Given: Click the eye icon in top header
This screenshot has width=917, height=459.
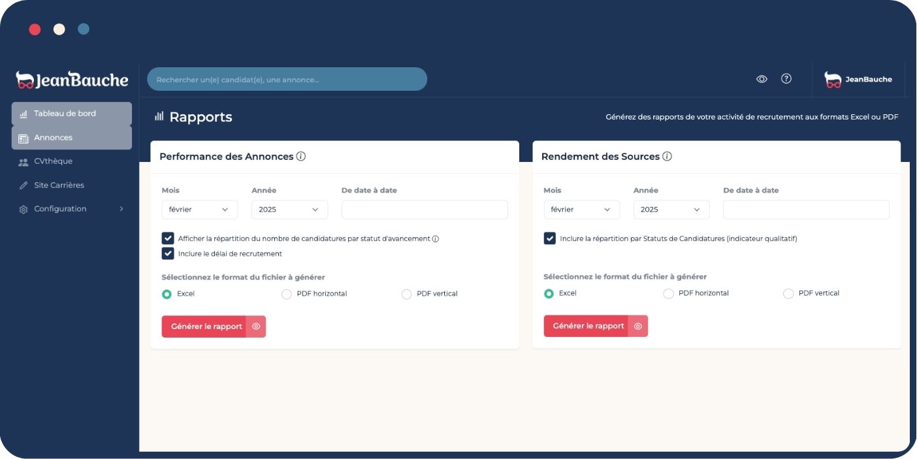Looking at the screenshot, I should click(x=762, y=79).
